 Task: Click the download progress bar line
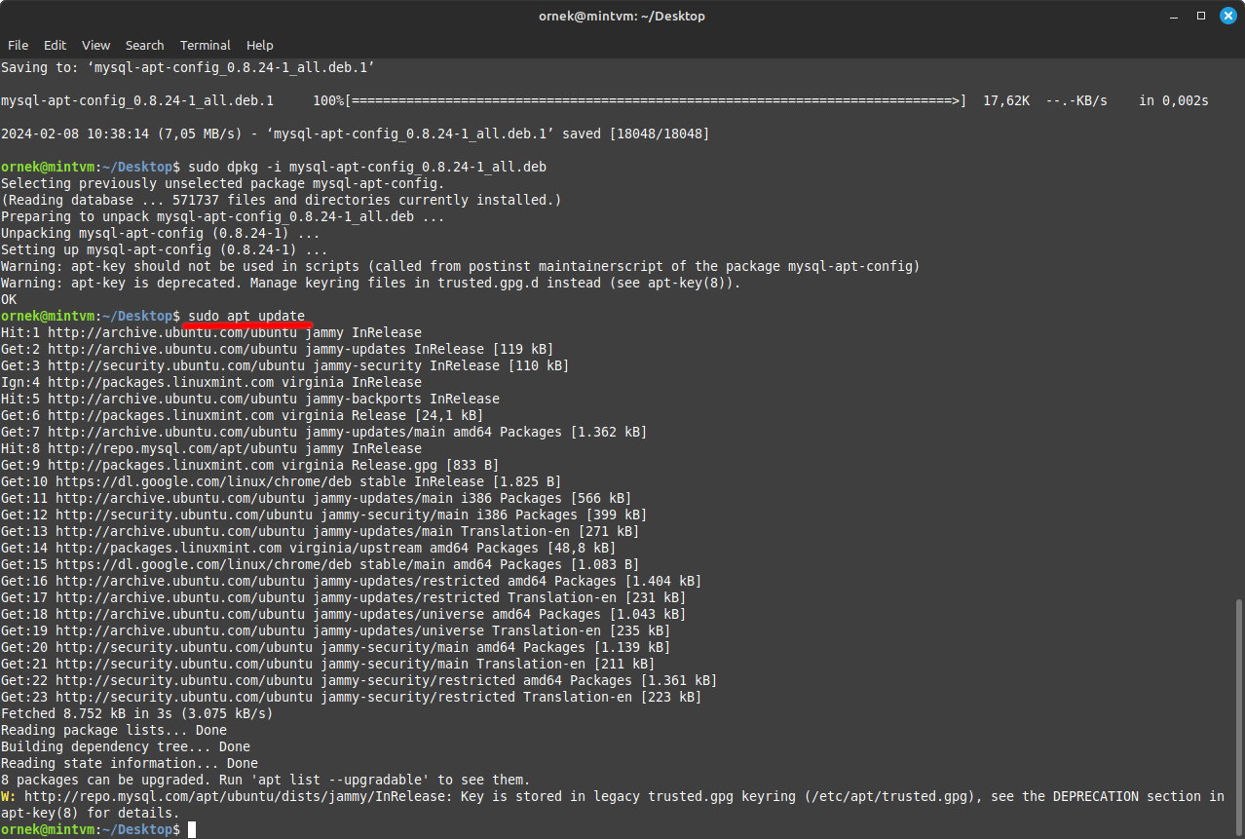(605, 100)
